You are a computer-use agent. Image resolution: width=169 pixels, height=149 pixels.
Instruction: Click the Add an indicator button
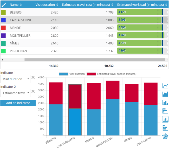click(18, 103)
